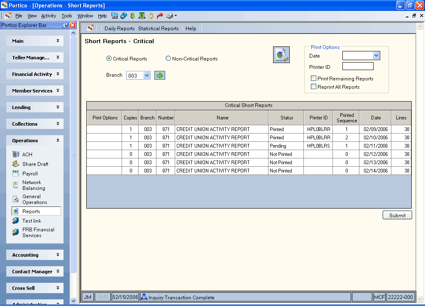
Task: Check the Reprint All Reports checkbox
Action: click(314, 87)
